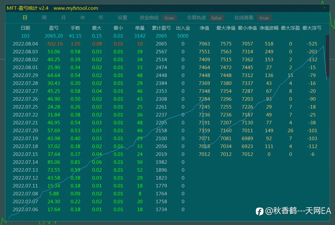Toggle 资金曲线 true switch

169,18
